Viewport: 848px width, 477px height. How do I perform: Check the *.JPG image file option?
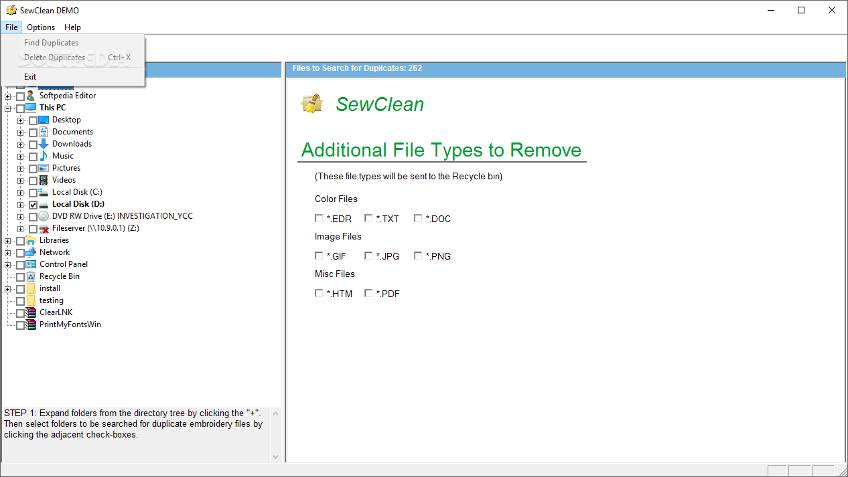368,256
